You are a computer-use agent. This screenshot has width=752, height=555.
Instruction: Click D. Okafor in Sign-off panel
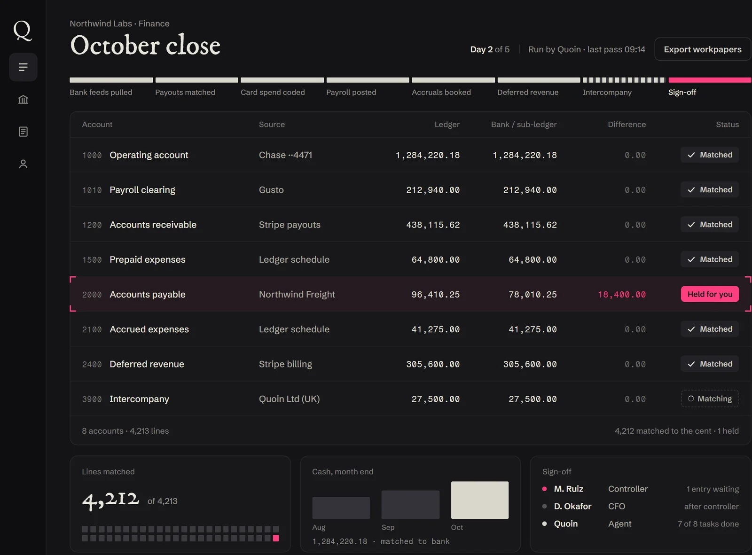tap(572, 506)
